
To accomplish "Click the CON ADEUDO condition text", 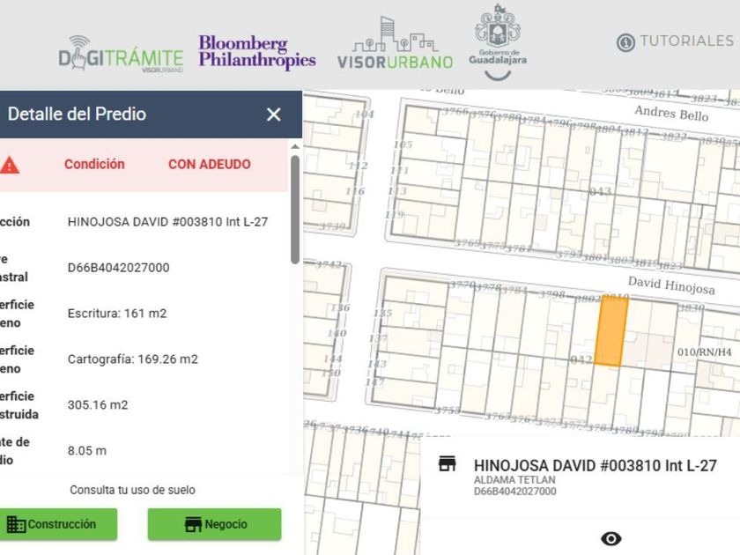I will (x=210, y=164).
